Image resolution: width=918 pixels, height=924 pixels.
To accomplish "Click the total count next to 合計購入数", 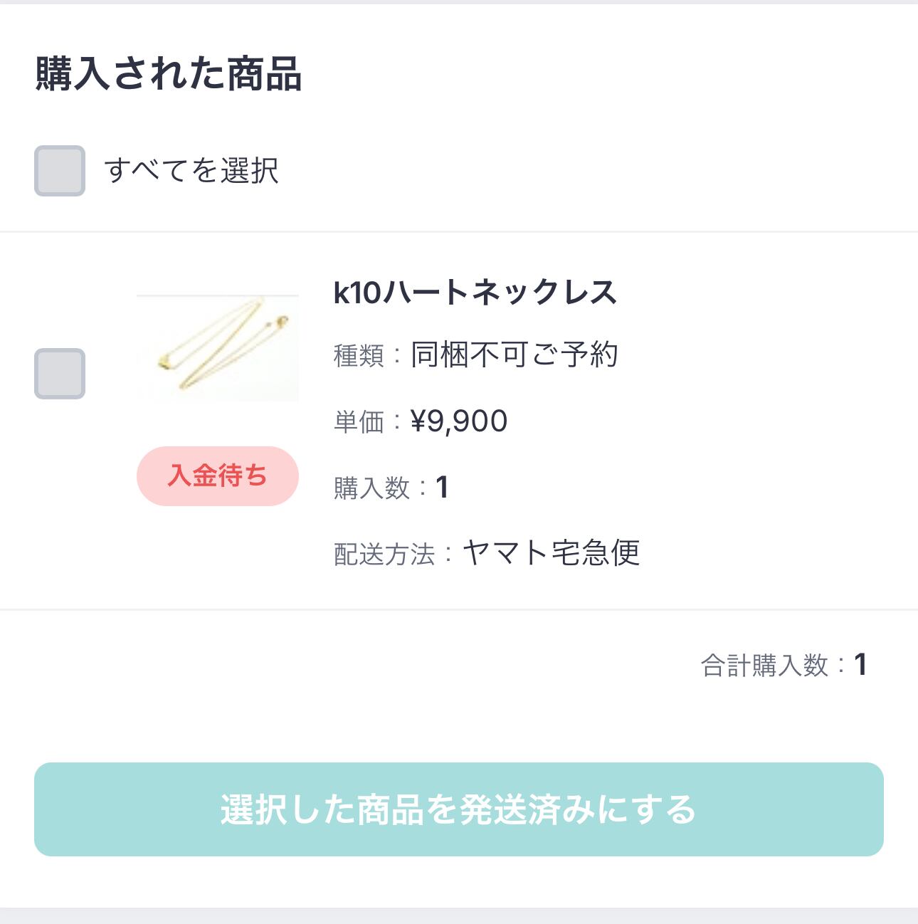I will [x=860, y=666].
